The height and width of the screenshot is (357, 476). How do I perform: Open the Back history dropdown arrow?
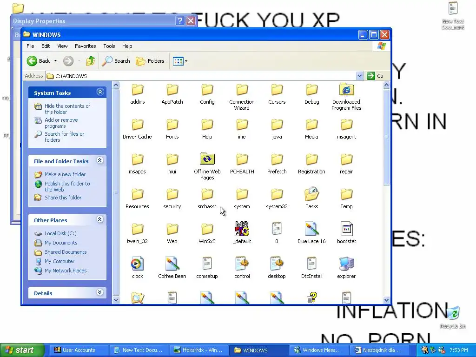point(56,61)
